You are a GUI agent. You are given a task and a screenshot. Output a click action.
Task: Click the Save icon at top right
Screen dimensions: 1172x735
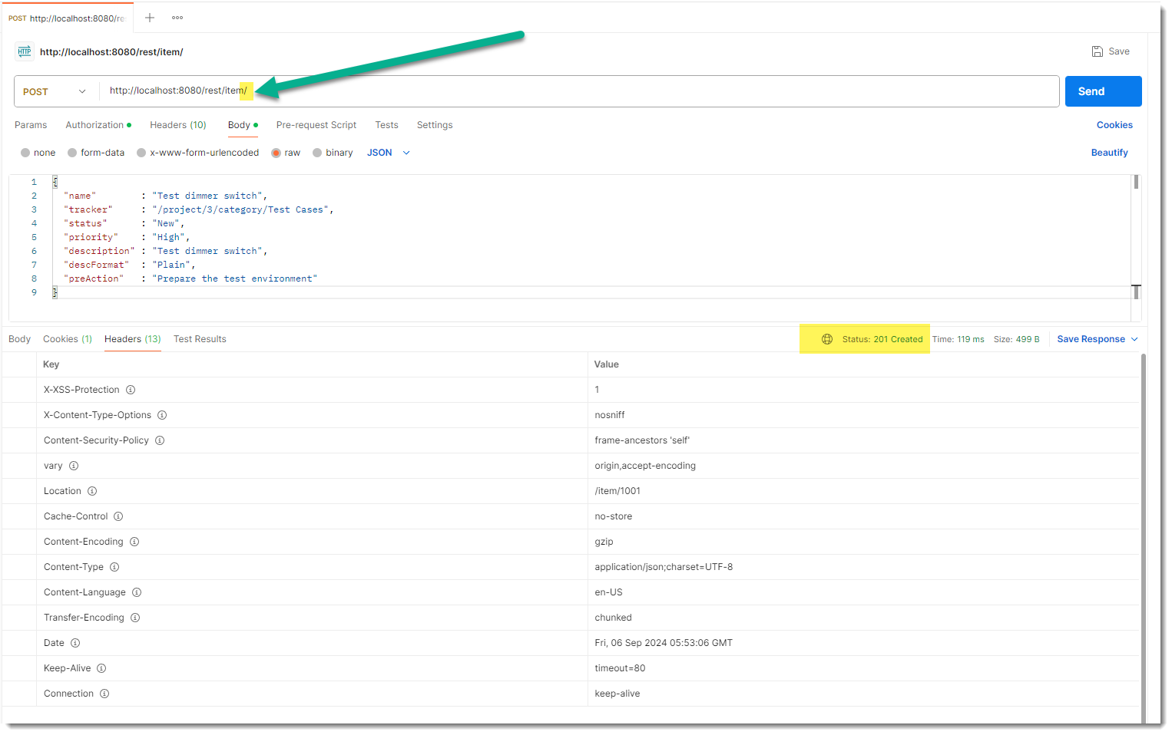(1098, 51)
